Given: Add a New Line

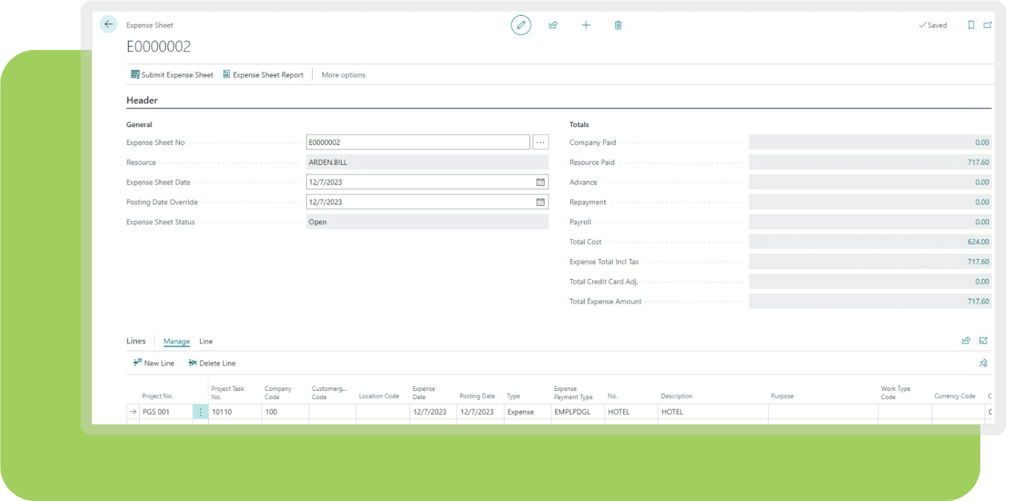Looking at the screenshot, I should tap(154, 363).
